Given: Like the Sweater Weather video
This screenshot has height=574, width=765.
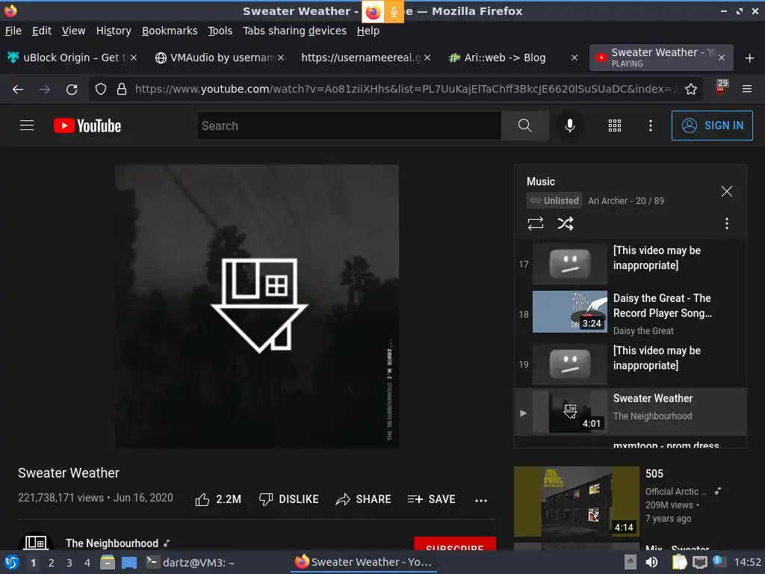Looking at the screenshot, I should pos(218,499).
